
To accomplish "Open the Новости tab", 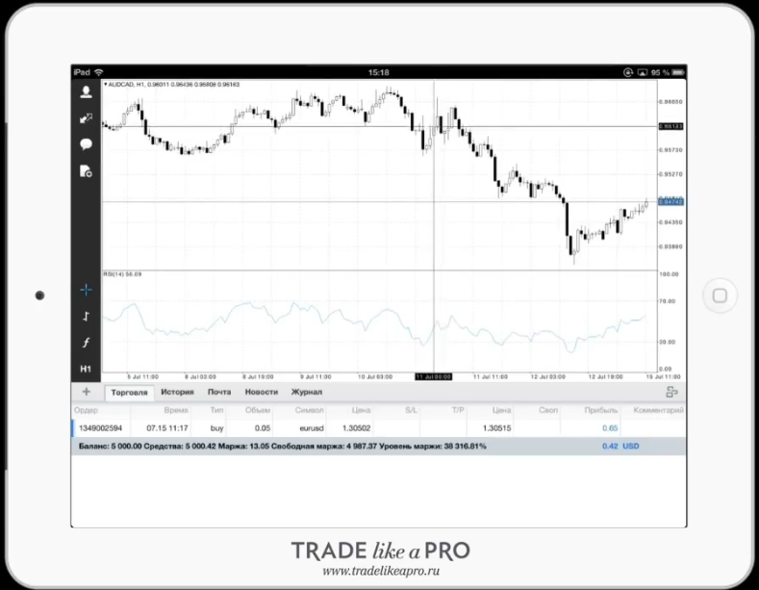I will [262, 392].
